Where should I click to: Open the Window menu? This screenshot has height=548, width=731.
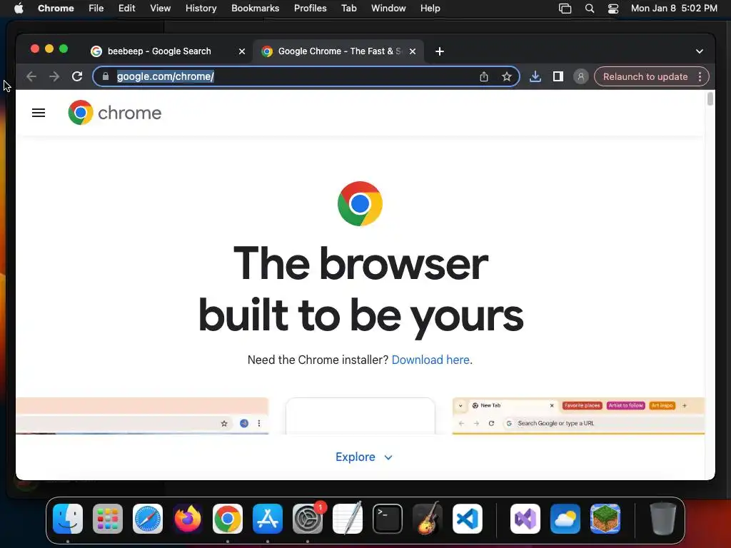[388, 9]
